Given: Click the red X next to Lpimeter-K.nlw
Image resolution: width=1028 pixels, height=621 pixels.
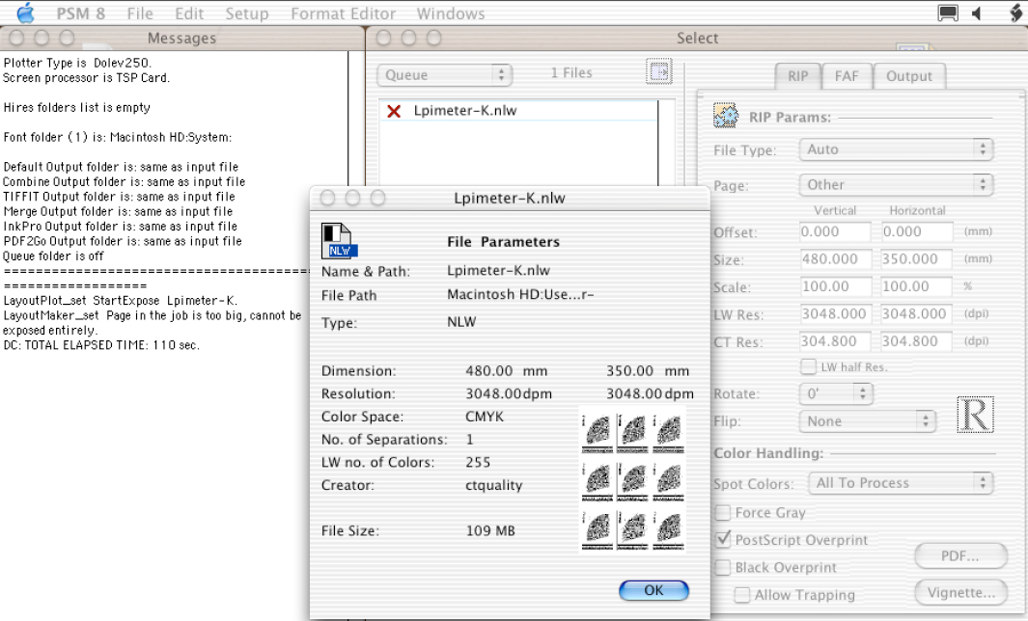Looking at the screenshot, I should click(x=394, y=111).
